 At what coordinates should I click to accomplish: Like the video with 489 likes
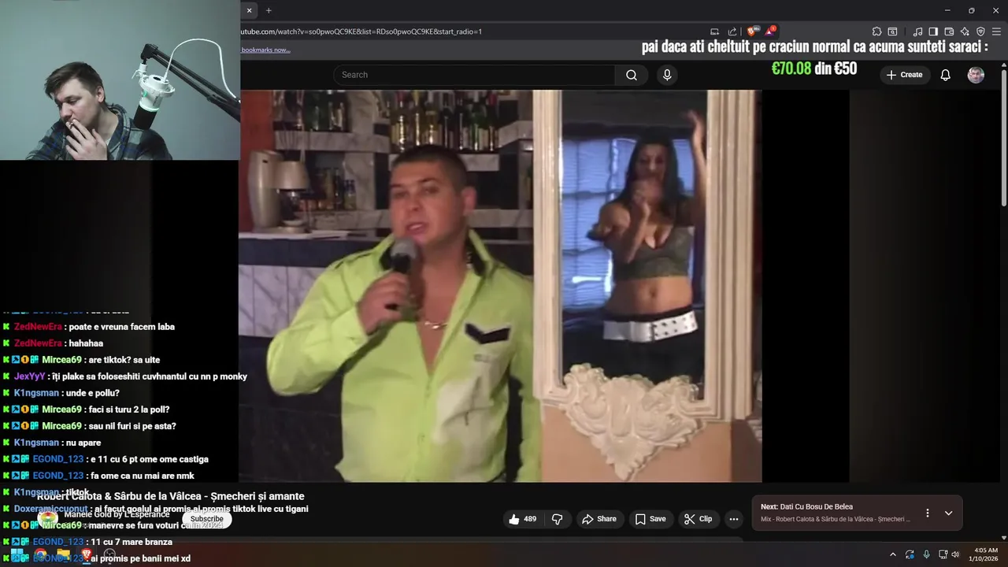pyautogui.click(x=523, y=519)
